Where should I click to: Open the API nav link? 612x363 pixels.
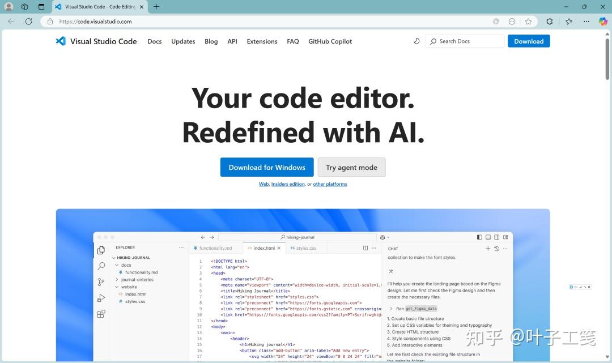(232, 41)
